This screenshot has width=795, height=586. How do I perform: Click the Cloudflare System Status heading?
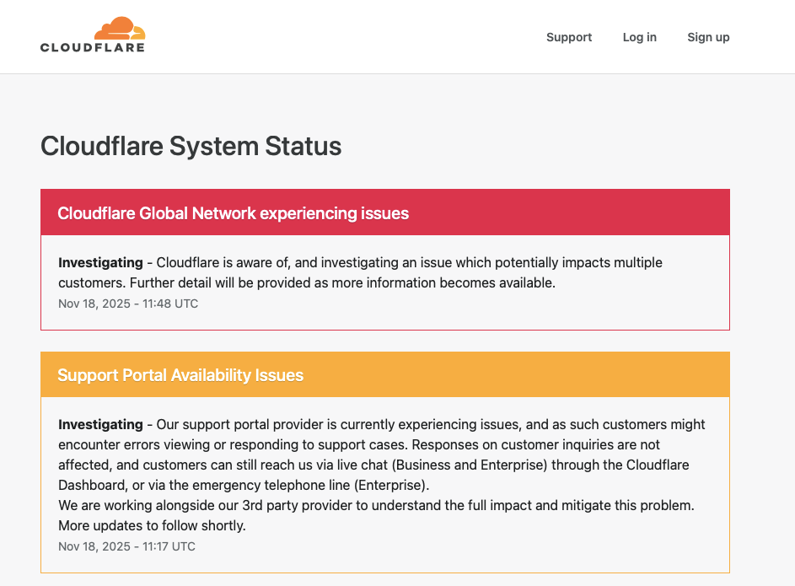coord(191,146)
